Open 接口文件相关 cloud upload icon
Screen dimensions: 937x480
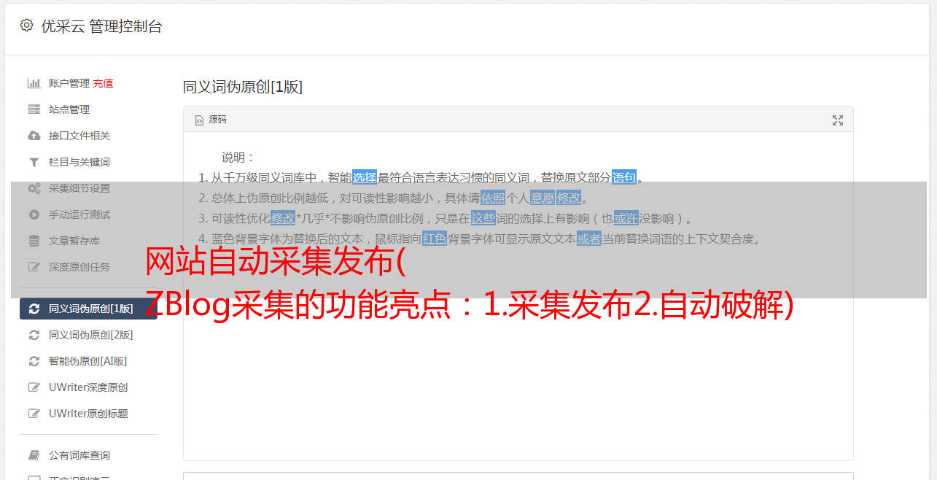click(34, 136)
